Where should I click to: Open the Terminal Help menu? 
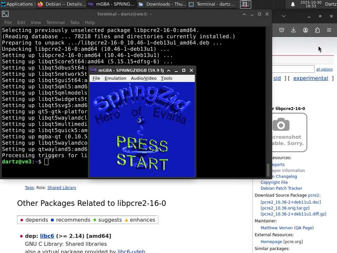(x=90, y=22)
